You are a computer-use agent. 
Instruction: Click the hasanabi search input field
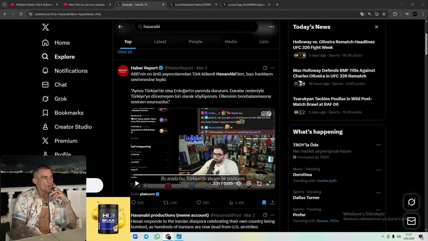[x=196, y=27]
